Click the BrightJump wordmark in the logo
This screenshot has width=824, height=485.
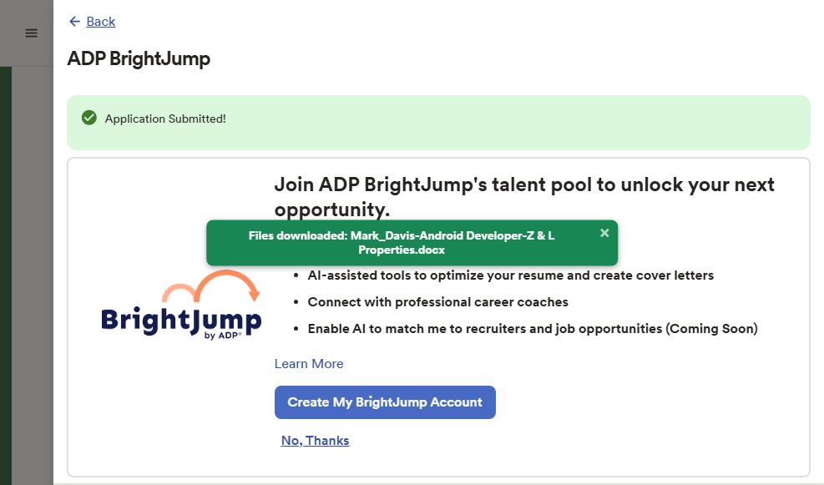tap(180, 321)
